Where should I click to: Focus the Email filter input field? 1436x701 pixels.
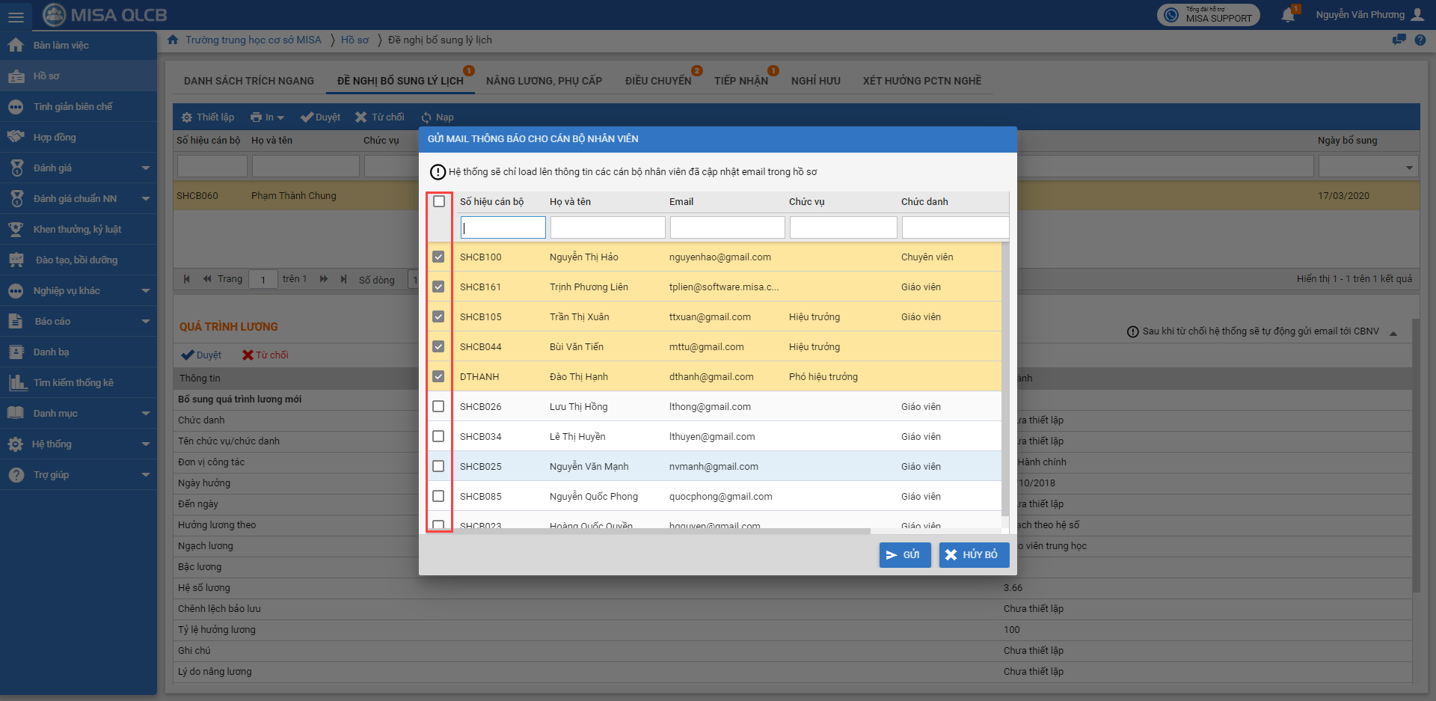coord(727,227)
